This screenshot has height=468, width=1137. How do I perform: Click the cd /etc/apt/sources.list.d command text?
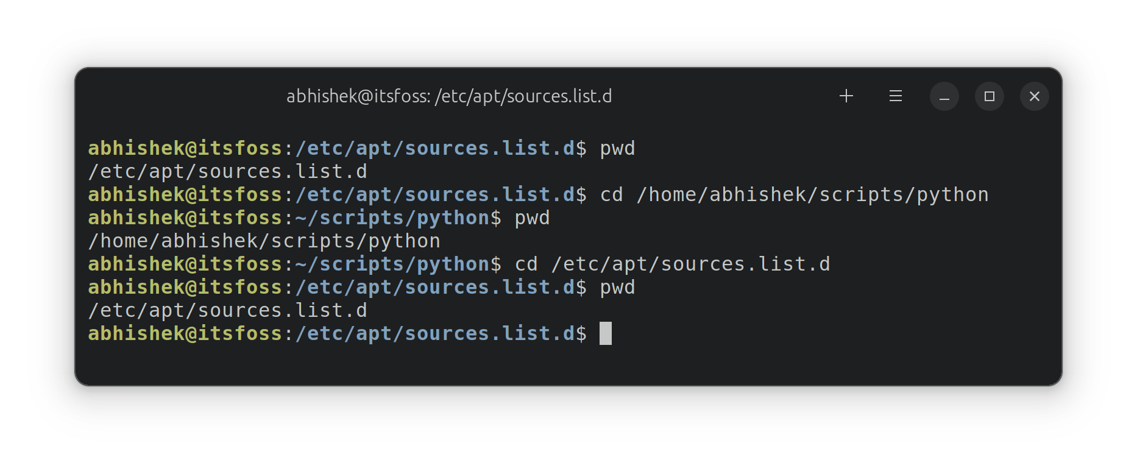coord(672,264)
